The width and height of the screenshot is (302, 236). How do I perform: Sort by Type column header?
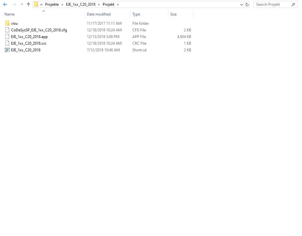pyautogui.click(x=136, y=14)
